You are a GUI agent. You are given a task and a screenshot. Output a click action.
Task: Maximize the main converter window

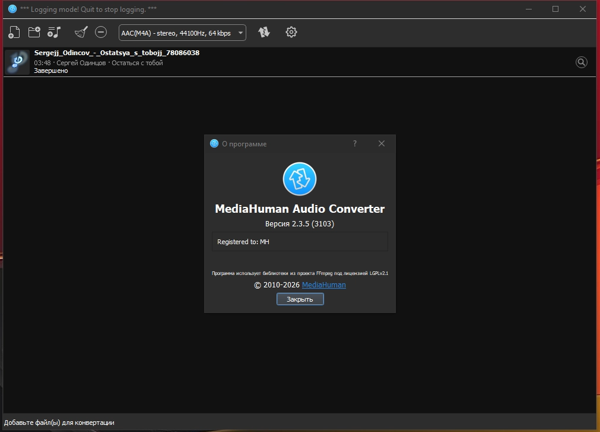pyautogui.click(x=555, y=9)
